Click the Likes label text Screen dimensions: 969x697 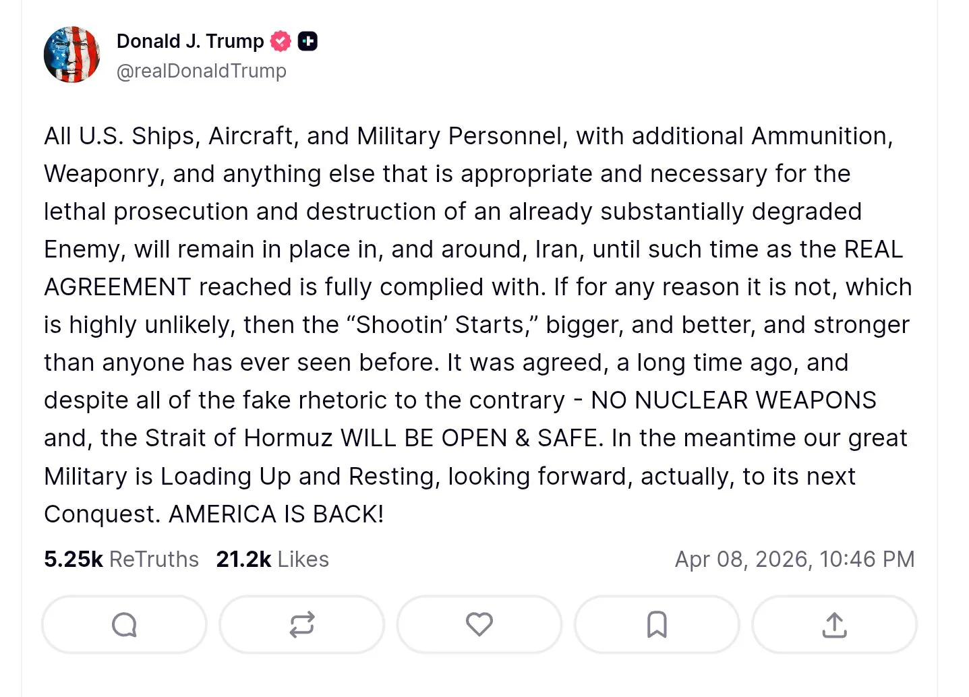(x=303, y=559)
